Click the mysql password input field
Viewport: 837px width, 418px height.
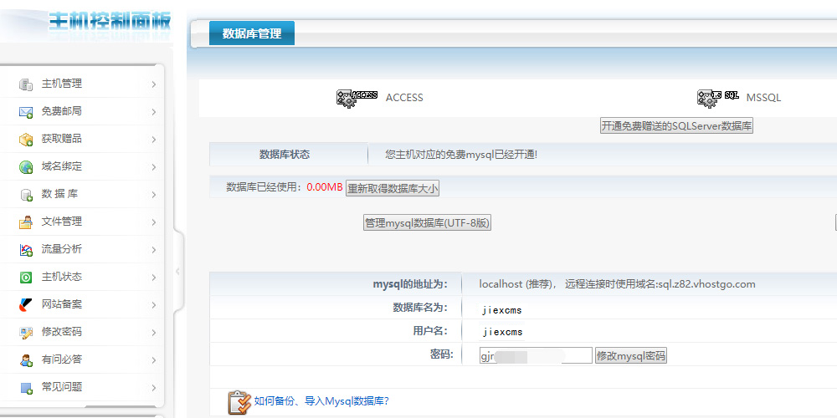pyautogui.click(x=534, y=355)
